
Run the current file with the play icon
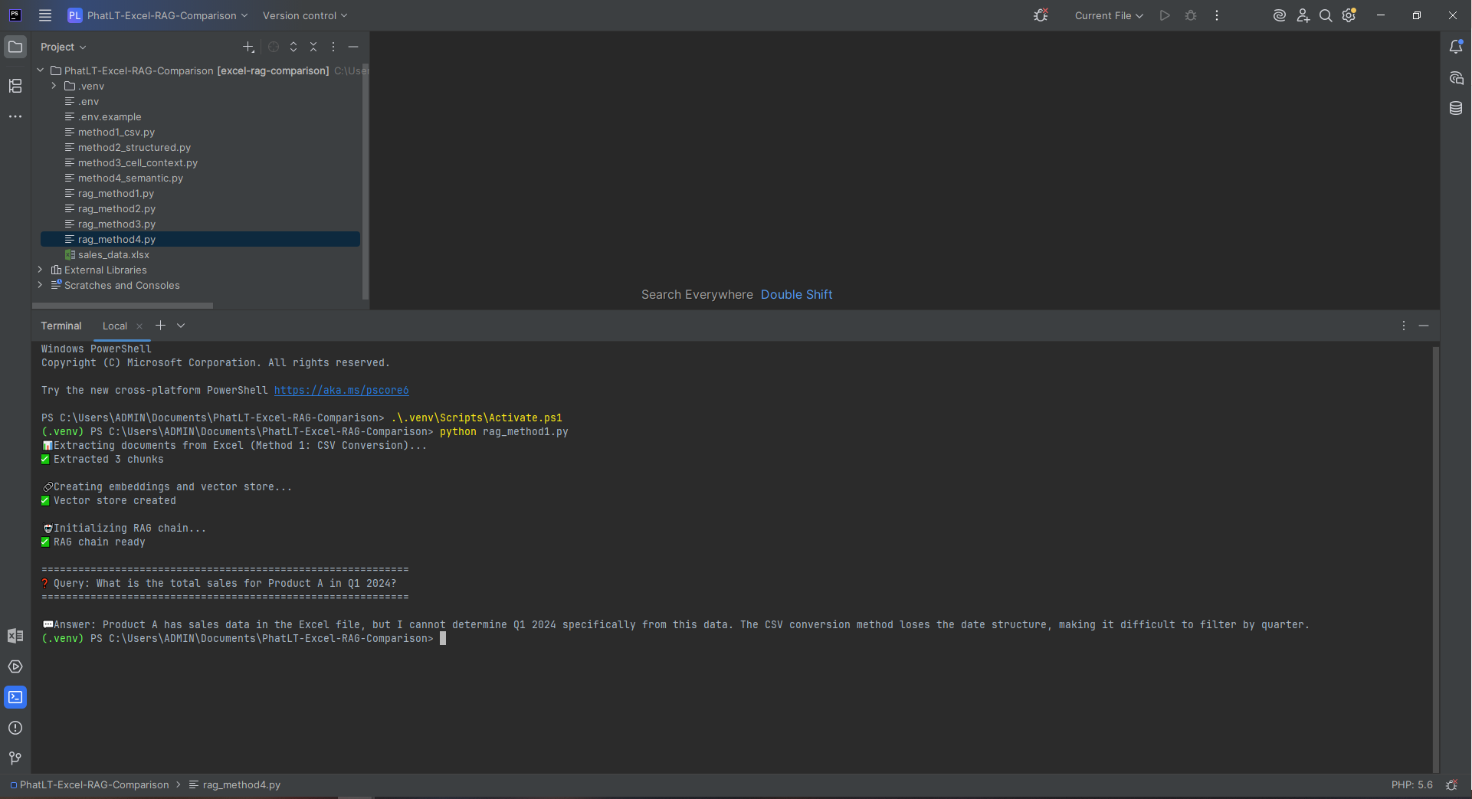(x=1164, y=15)
